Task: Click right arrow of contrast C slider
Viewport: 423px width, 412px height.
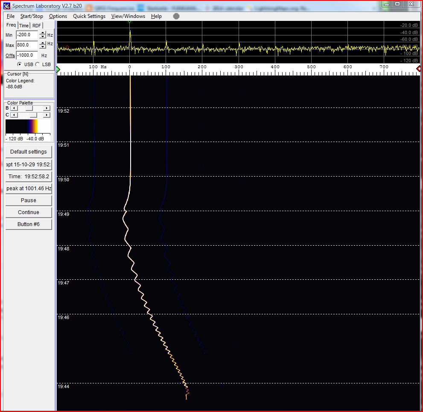Action: [47, 115]
